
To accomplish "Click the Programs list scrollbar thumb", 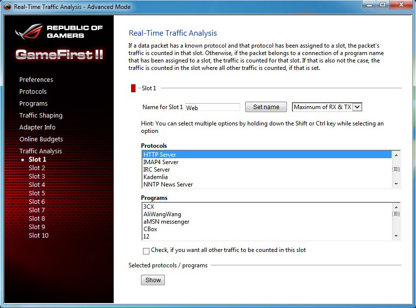I will click(396, 214).
